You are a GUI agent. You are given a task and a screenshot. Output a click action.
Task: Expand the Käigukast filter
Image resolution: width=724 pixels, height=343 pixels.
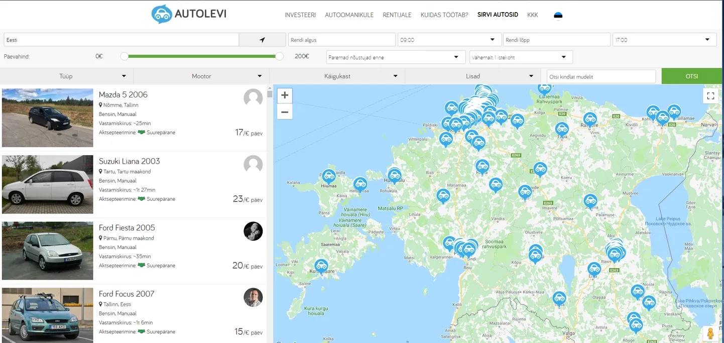coord(337,76)
